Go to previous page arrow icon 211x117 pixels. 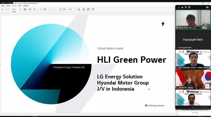[x=41, y=9]
